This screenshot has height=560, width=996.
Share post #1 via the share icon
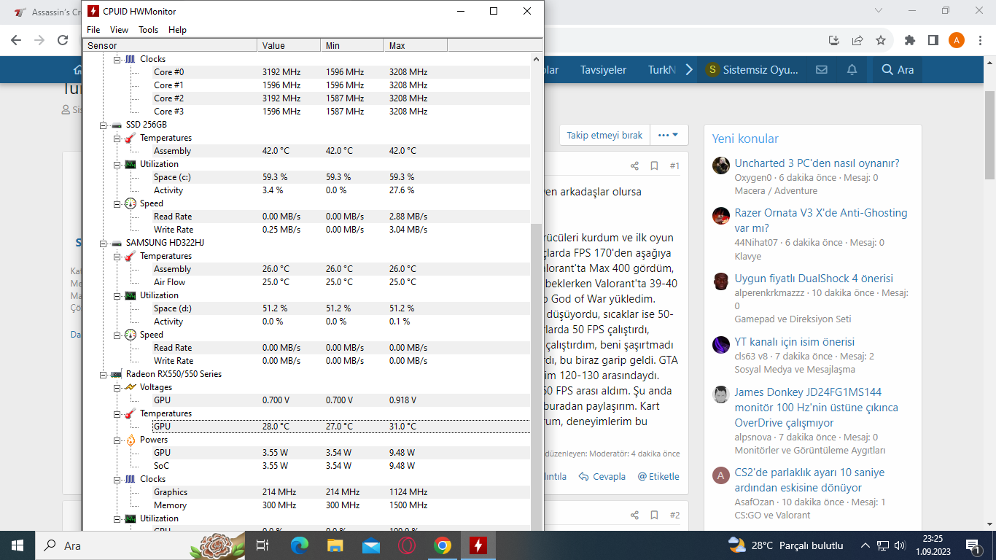[634, 166]
